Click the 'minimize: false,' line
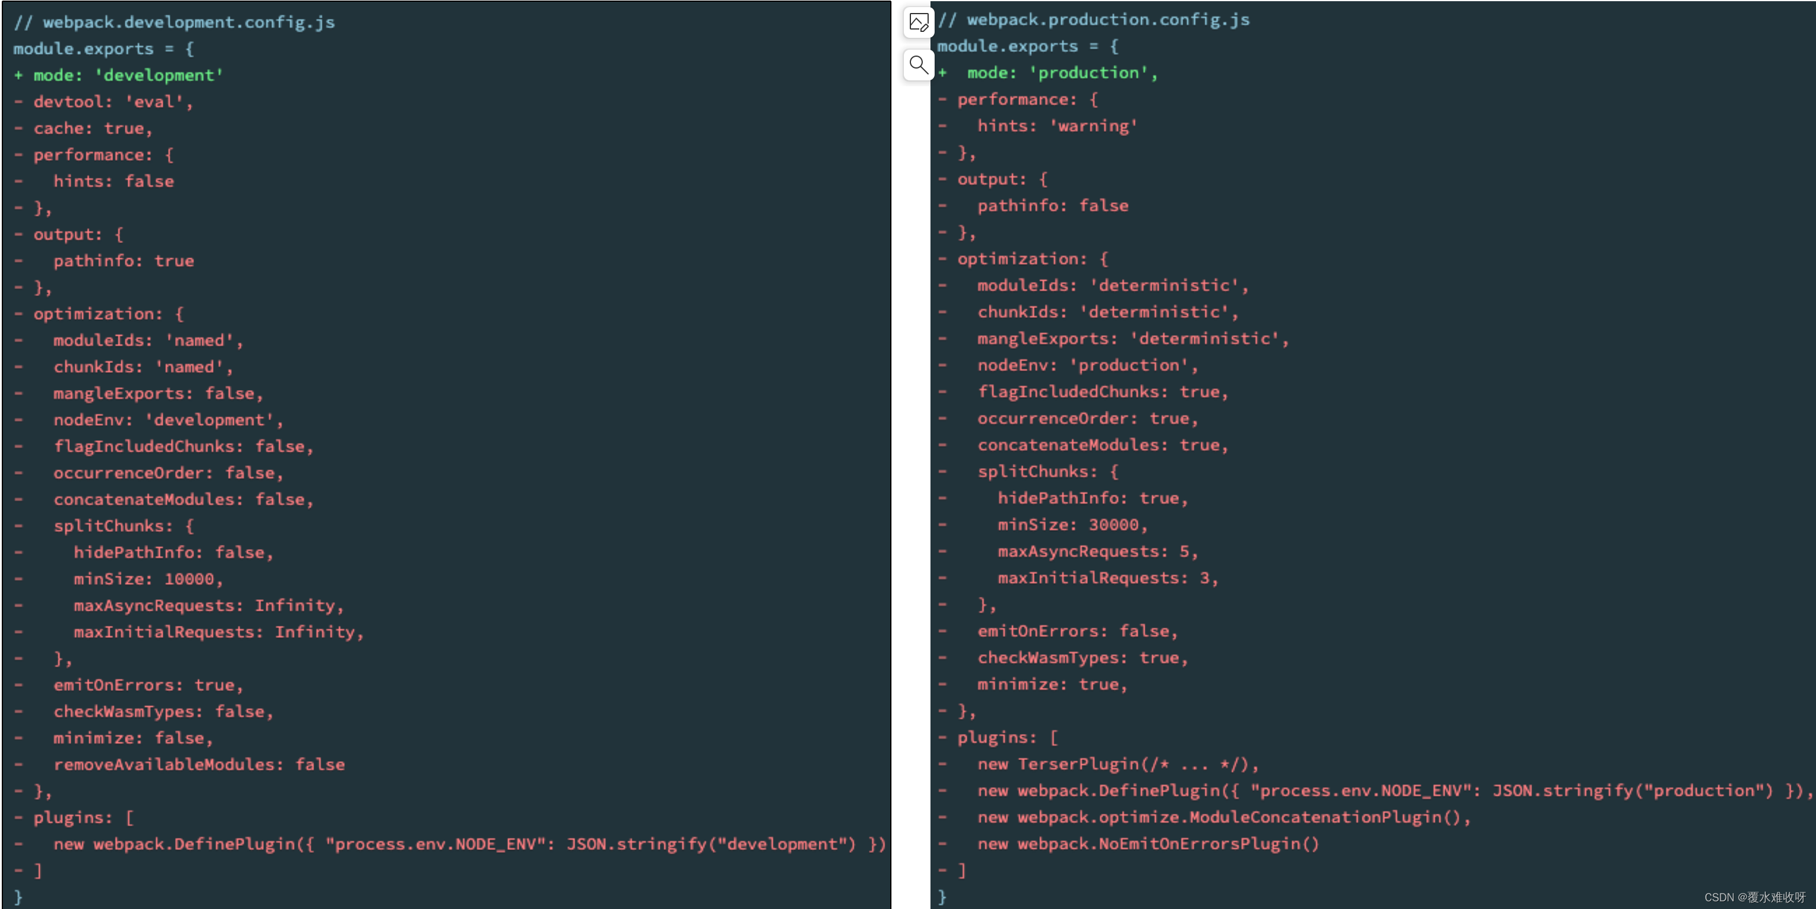The height and width of the screenshot is (909, 1816). coord(133,739)
